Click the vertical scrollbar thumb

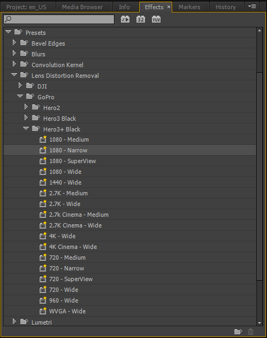coord(260,177)
